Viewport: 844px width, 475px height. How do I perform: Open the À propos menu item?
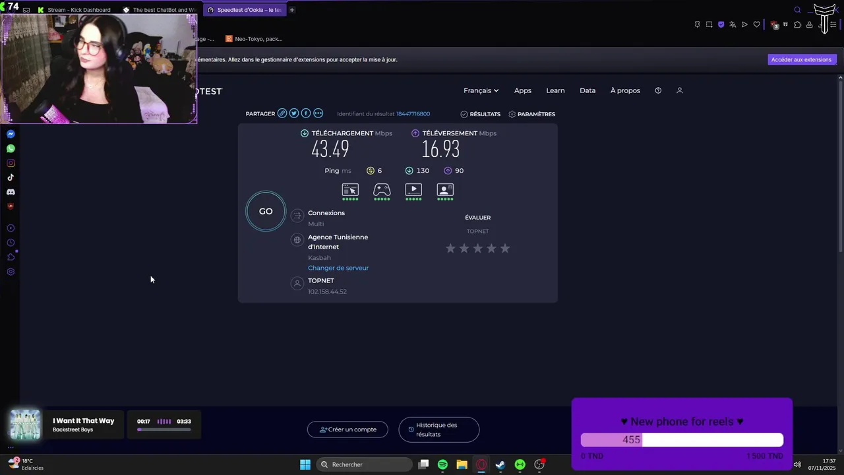(625, 90)
